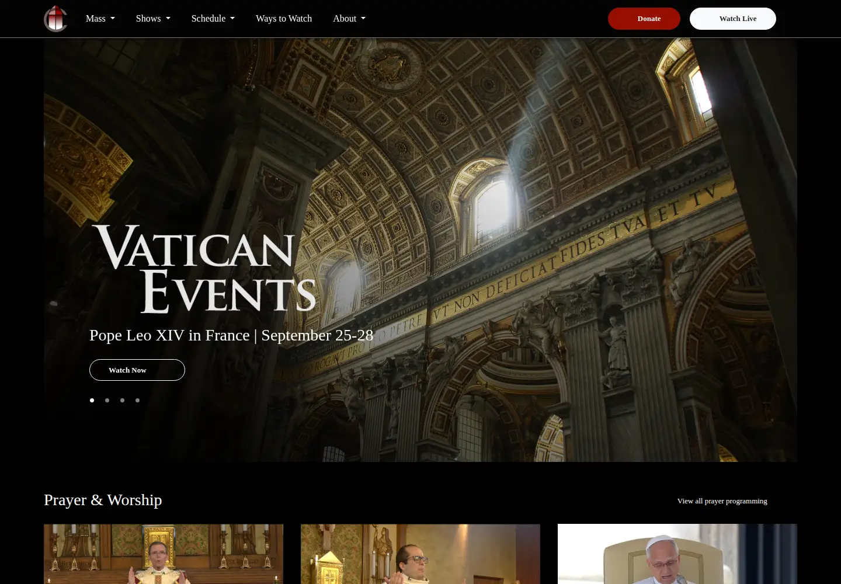Expand the About dropdown menu
841x584 pixels.
pos(349,19)
